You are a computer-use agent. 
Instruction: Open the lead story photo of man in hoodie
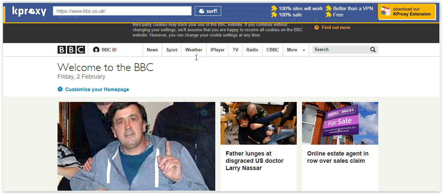click(x=136, y=146)
